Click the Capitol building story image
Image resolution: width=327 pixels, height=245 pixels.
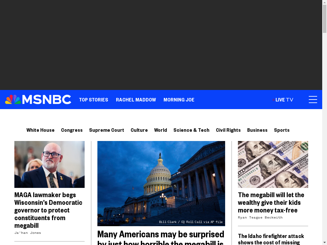[161, 183]
